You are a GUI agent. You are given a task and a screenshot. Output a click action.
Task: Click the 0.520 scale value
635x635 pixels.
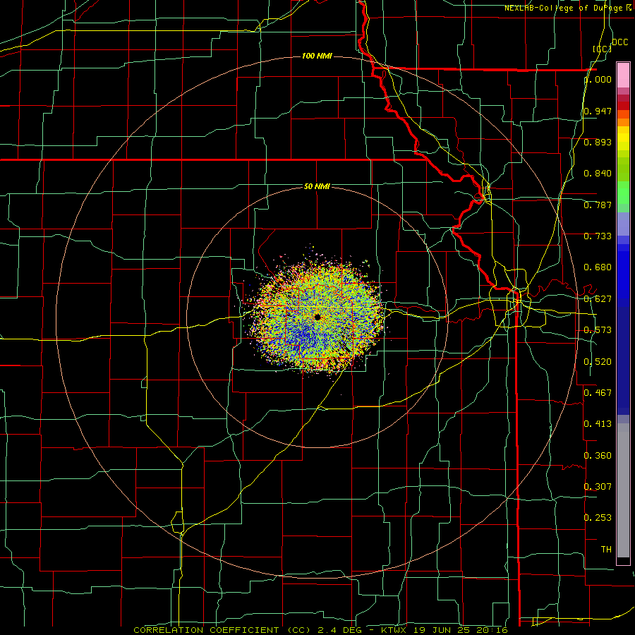[x=598, y=362]
